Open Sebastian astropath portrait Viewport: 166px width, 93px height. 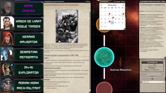point(8,54)
